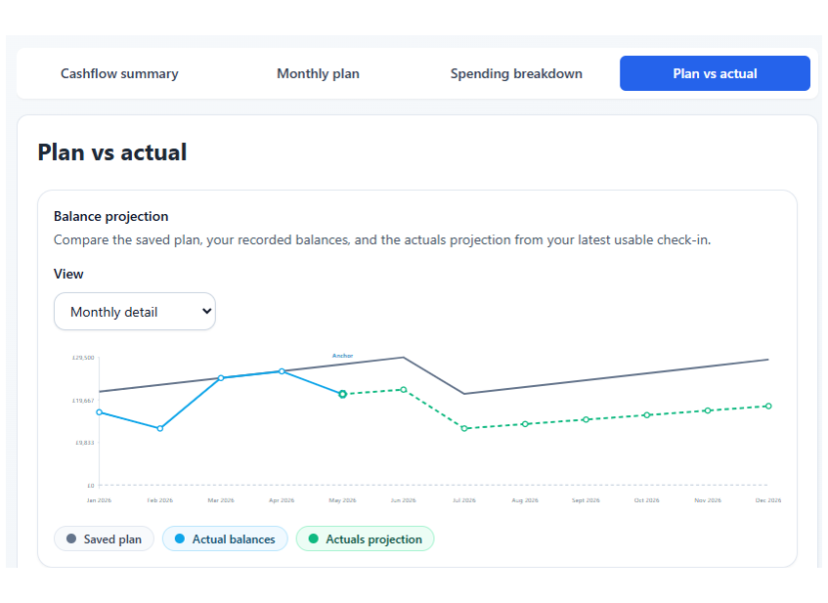Toggle the Saved plan legend series
Image resolution: width=828 pixels, height=603 pixels.
[x=104, y=538]
